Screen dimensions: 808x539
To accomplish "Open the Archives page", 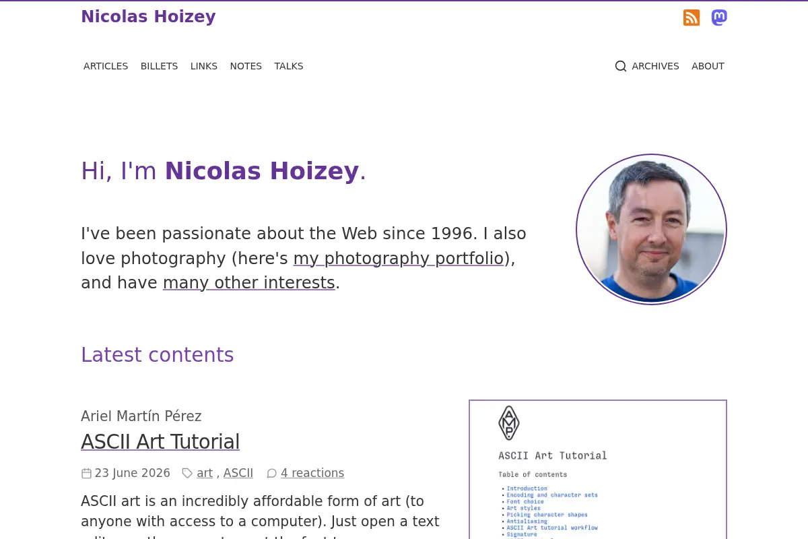I will (x=655, y=66).
